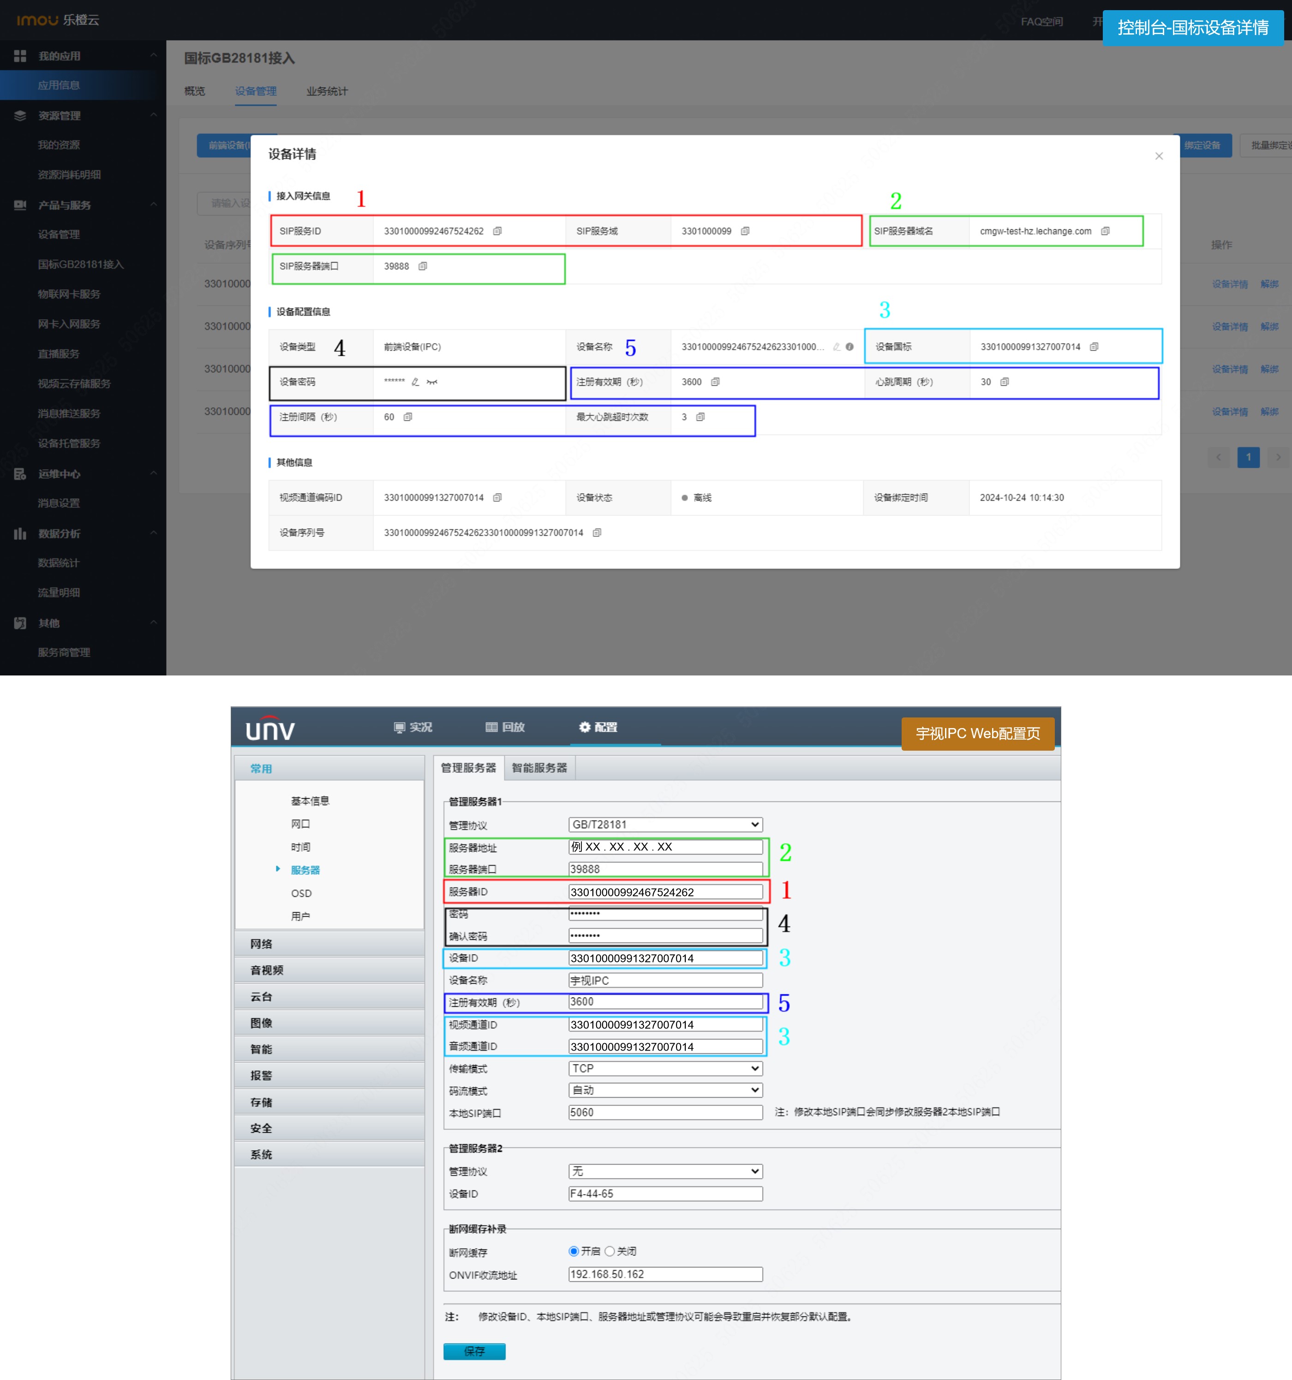Image resolution: width=1292 pixels, height=1380 pixels.
Task: Copy the SIP服务域 value 3301000099
Action: (745, 231)
